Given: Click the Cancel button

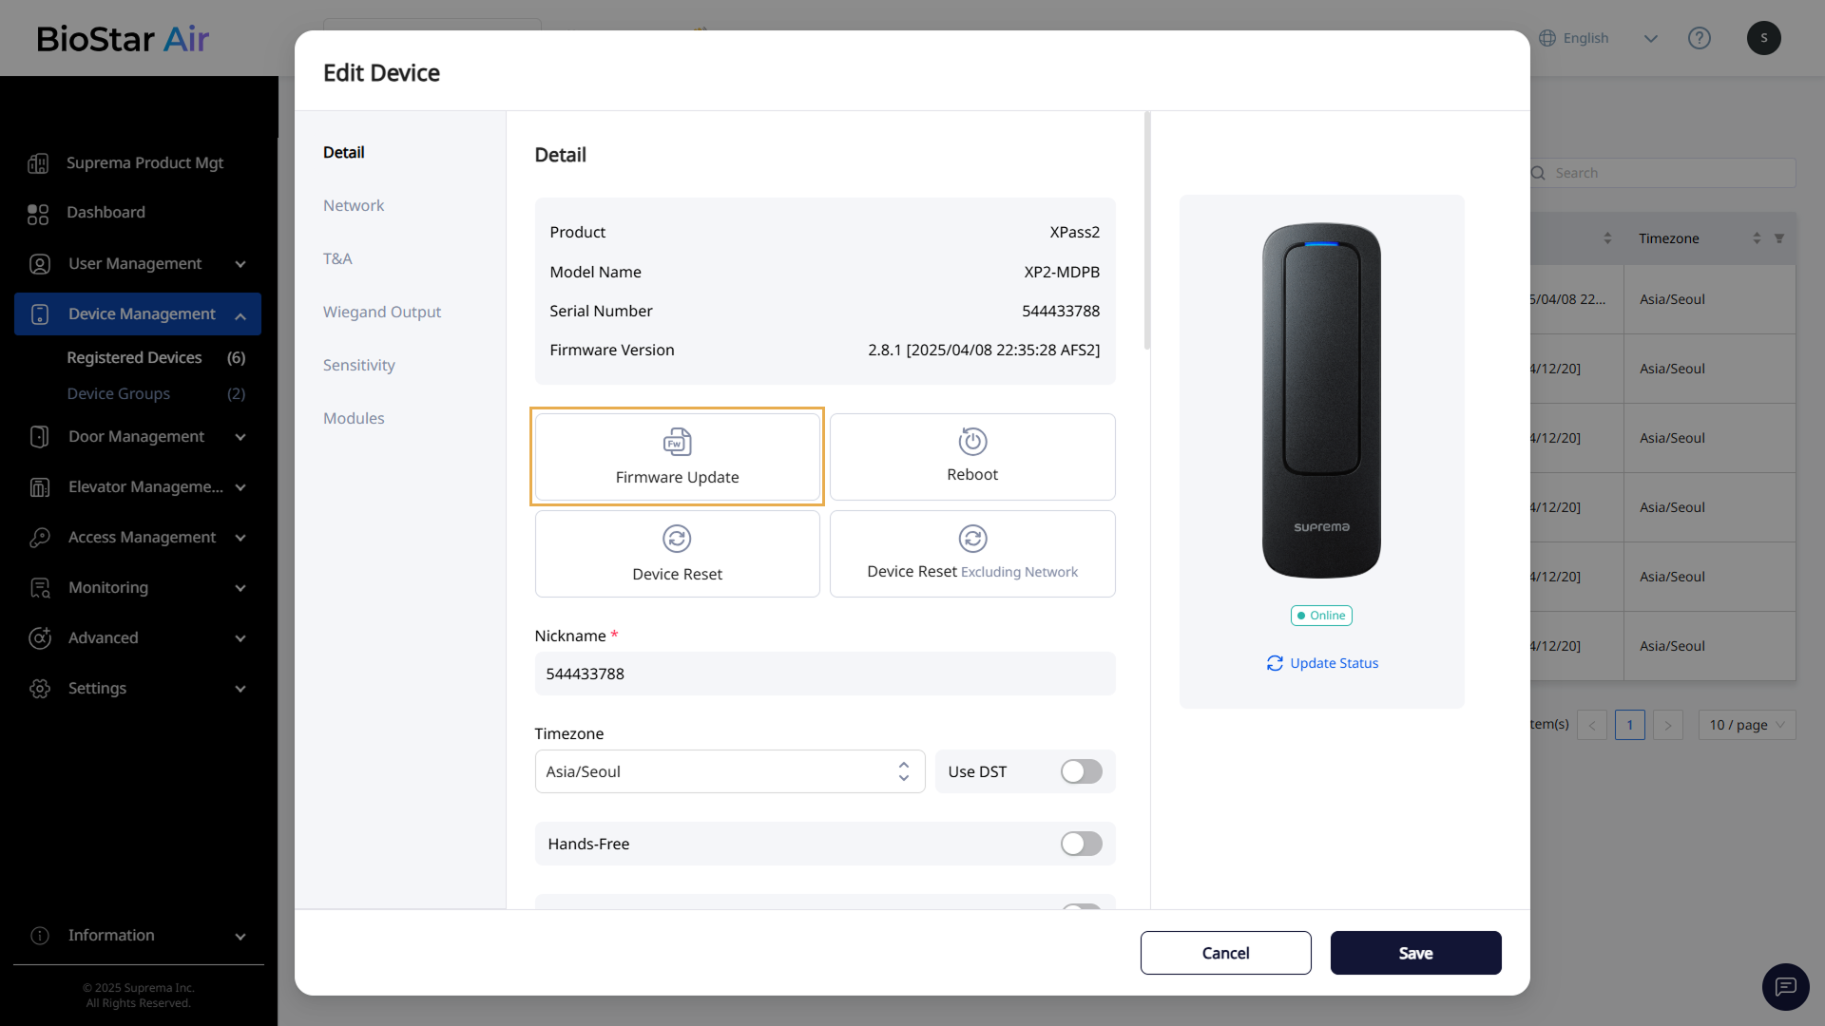Looking at the screenshot, I should pos(1225,953).
